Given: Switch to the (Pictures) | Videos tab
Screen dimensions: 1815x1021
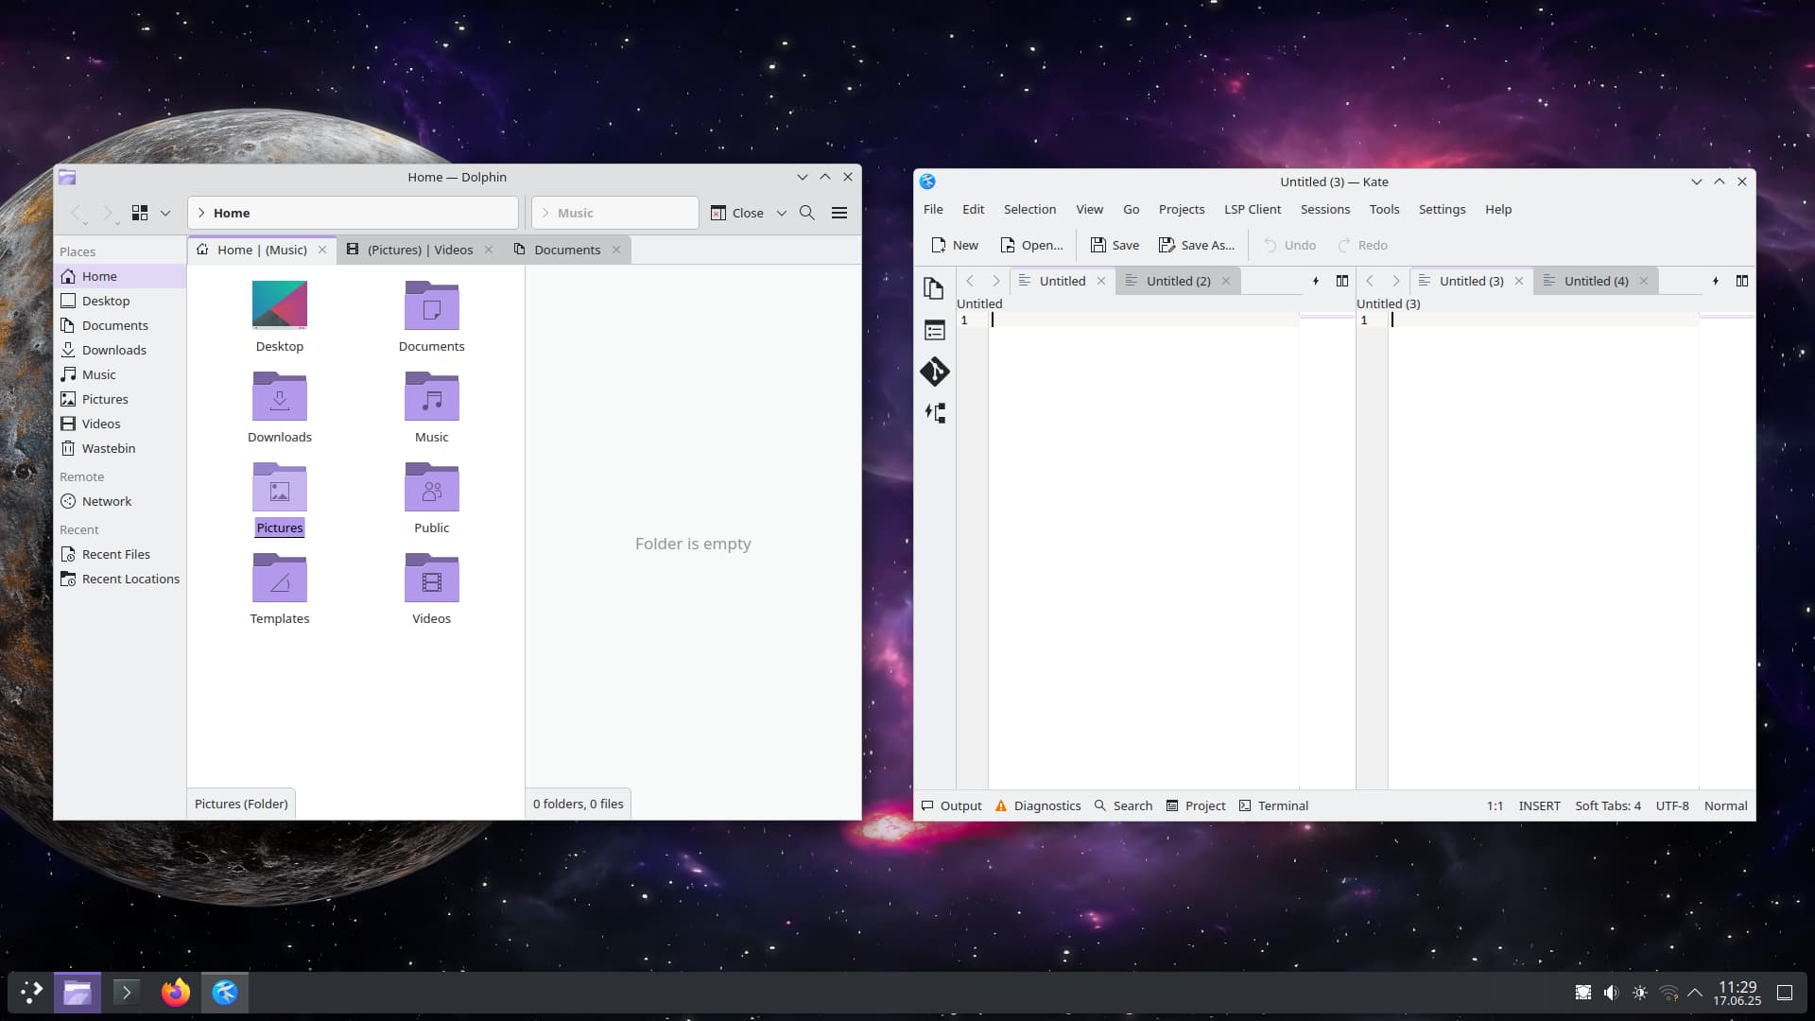Looking at the screenshot, I should click(x=420, y=250).
